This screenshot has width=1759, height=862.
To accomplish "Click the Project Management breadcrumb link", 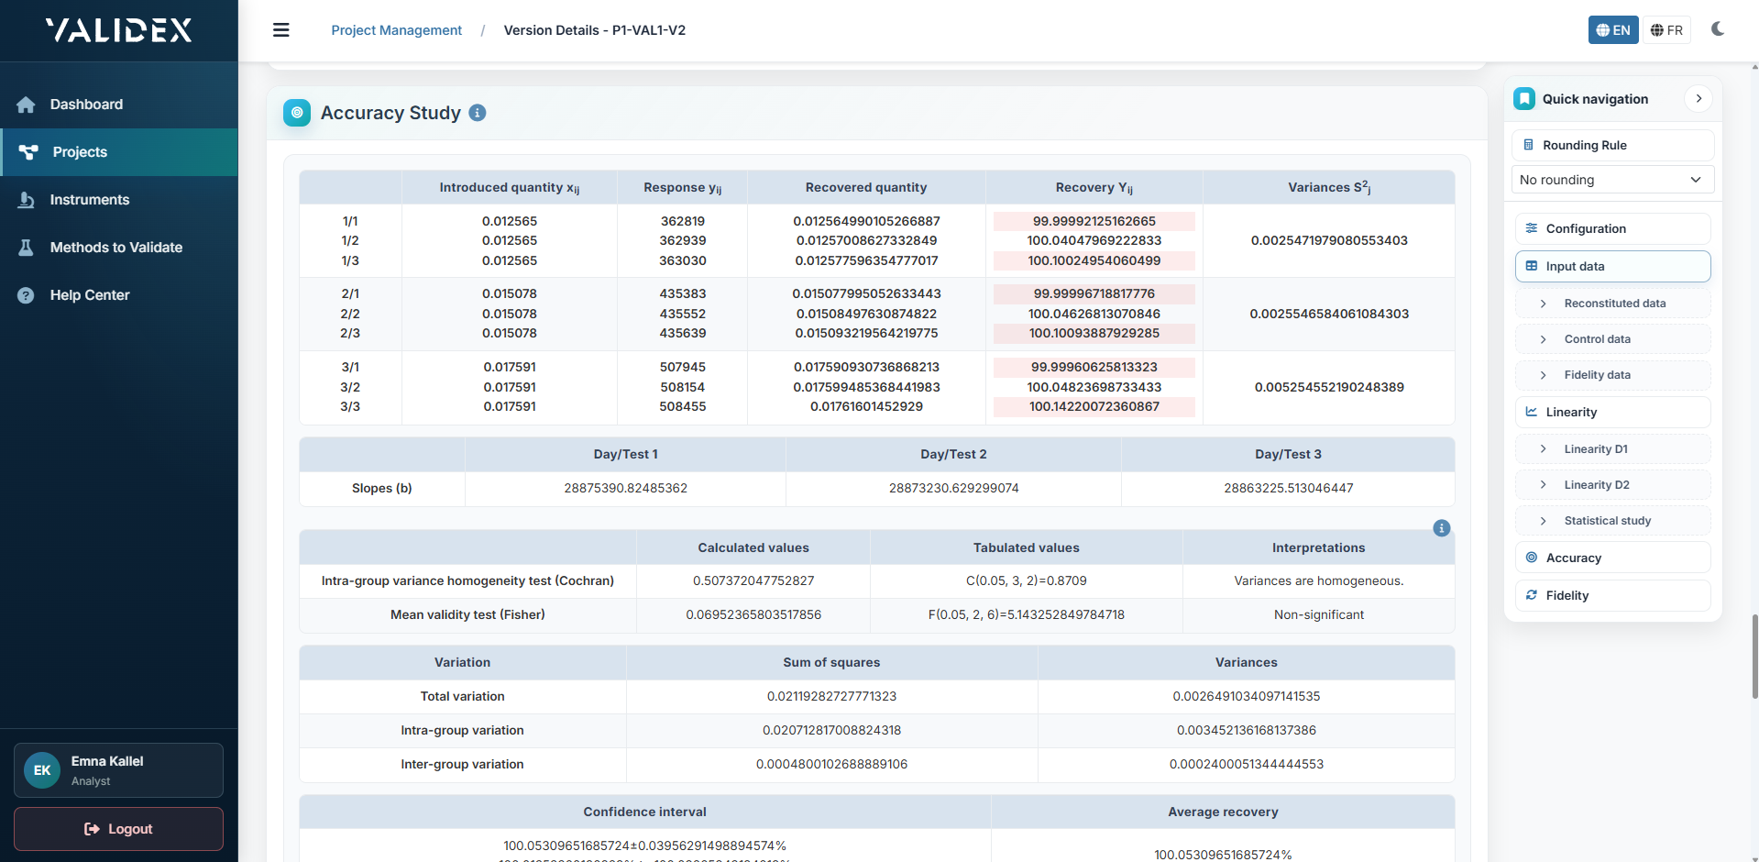I will tap(396, 30).
